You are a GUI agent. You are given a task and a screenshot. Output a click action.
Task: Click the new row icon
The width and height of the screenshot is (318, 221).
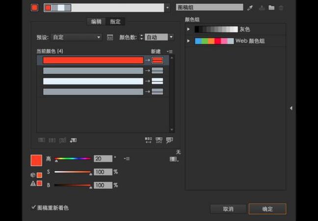(x=73, y=140)
